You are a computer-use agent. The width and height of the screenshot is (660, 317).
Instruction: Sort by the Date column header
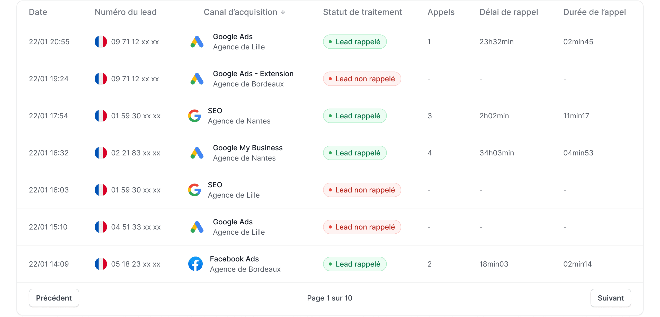click(38, 12)
